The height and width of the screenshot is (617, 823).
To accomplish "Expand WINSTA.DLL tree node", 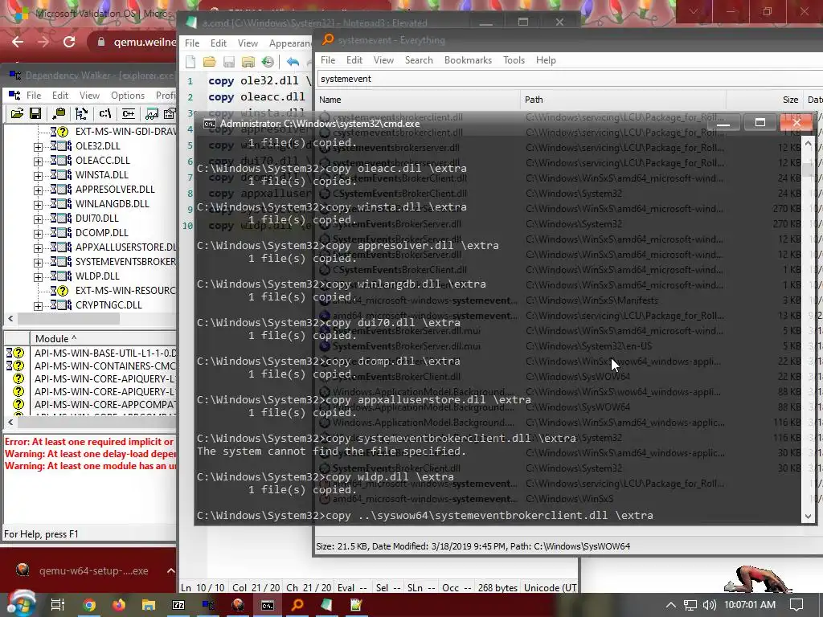I will click(38, 176).
